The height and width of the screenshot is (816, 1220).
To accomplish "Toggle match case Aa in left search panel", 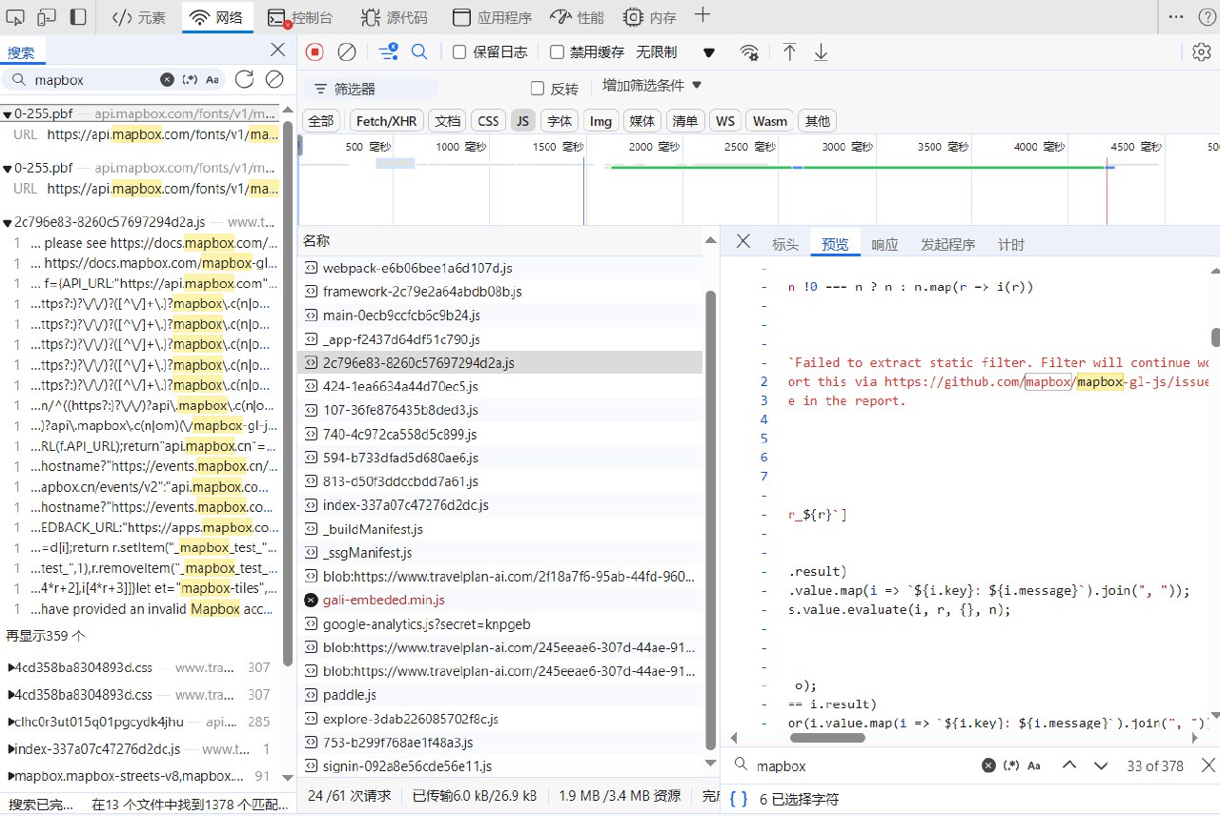I will [212, 79].
